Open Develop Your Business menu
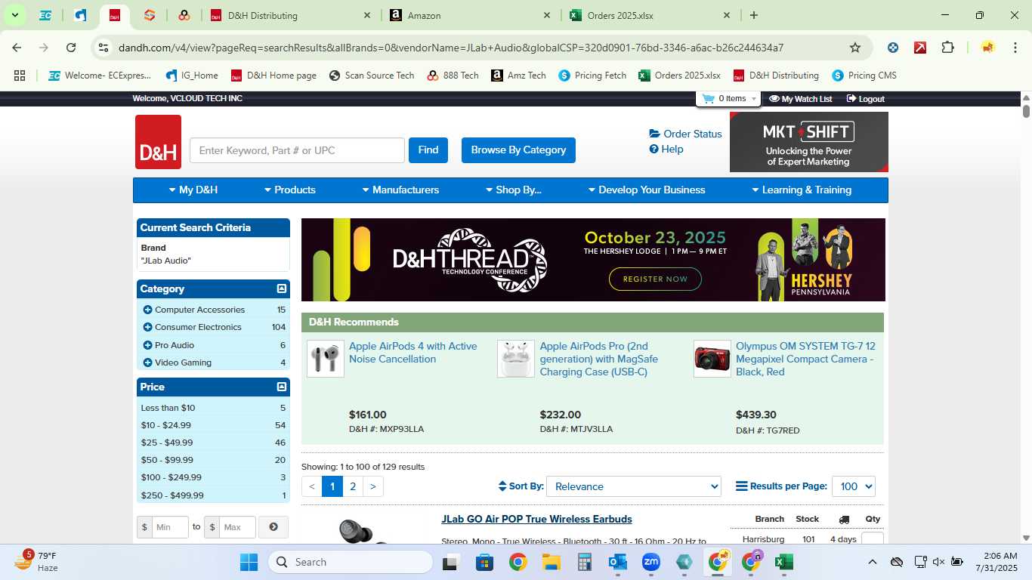This screenshot has width=1032, height=580. (x=647, y=190)
